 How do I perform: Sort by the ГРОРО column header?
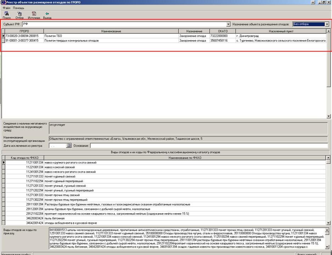pyautogui.click(x=24, y=31)
